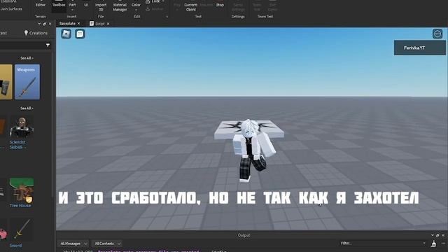Clear output with the broom icon
The height and width of the screenshot is (252, 448).
(434, 244)
